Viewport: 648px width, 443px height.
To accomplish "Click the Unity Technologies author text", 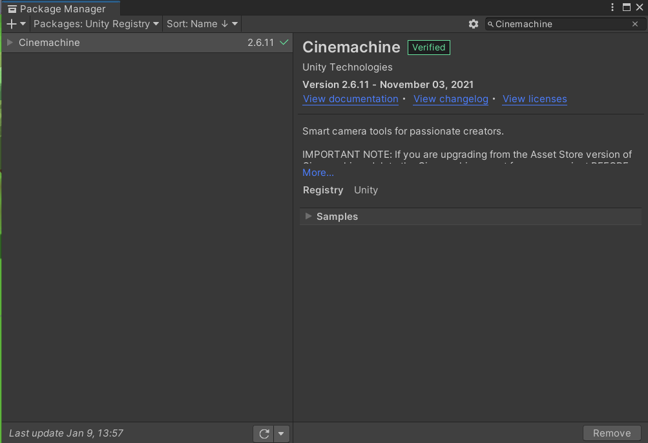I will tap(348, 67).
